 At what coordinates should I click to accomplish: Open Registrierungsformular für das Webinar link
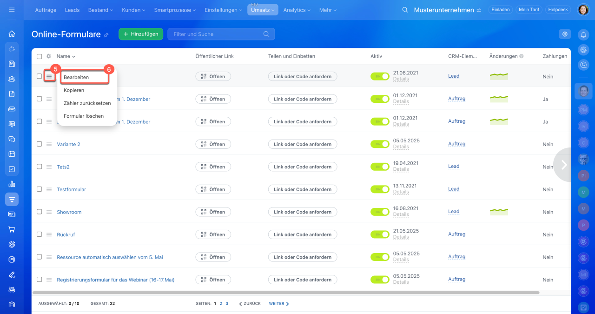116,280
